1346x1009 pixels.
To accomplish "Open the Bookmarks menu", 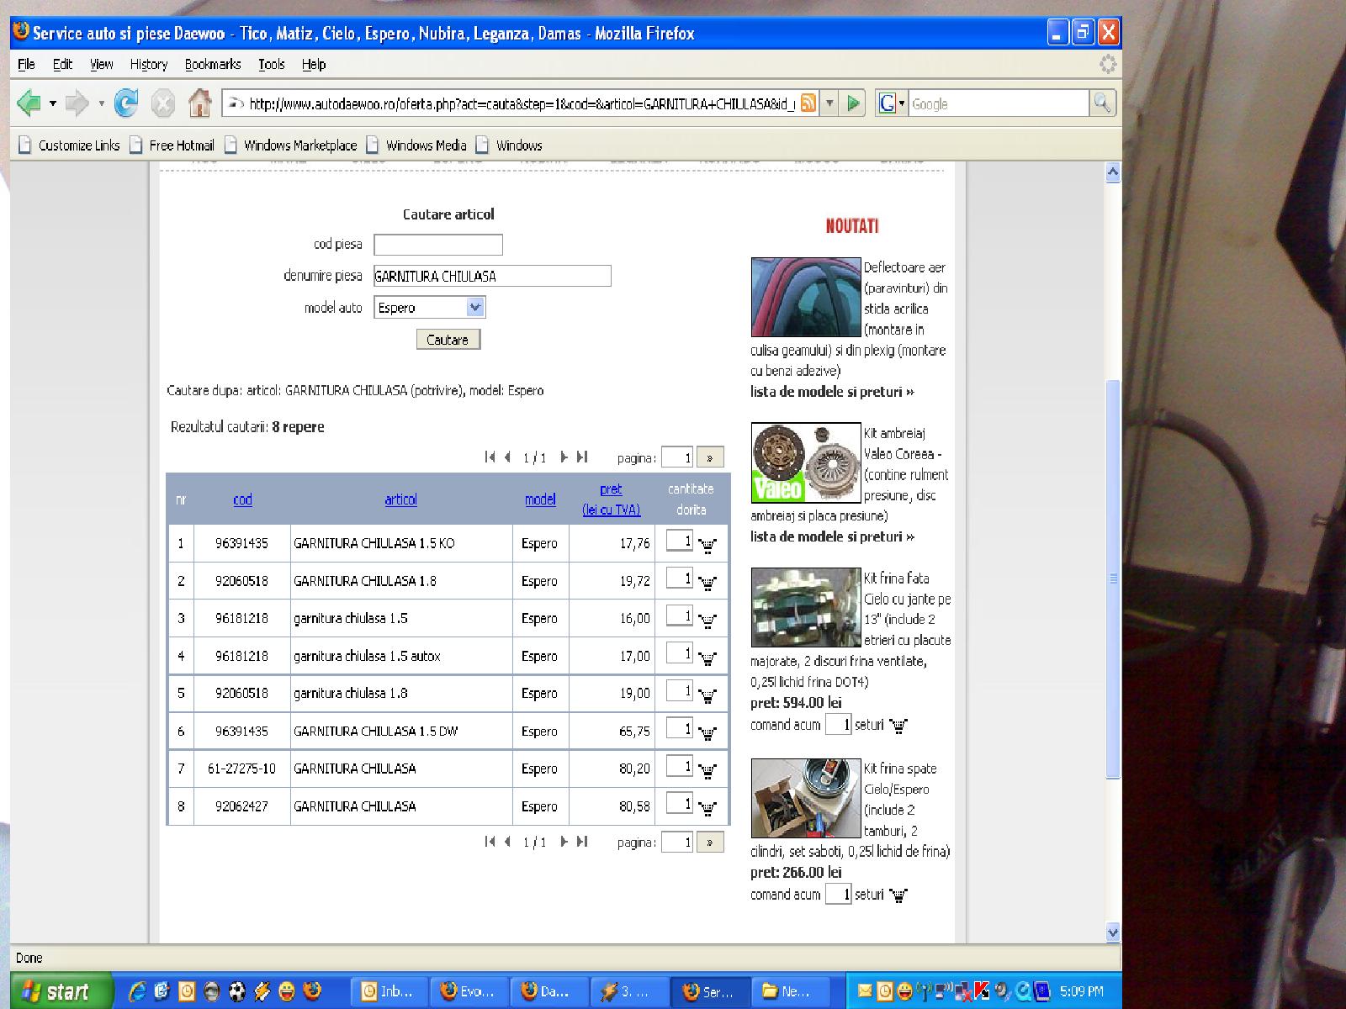I will (213, 64).
